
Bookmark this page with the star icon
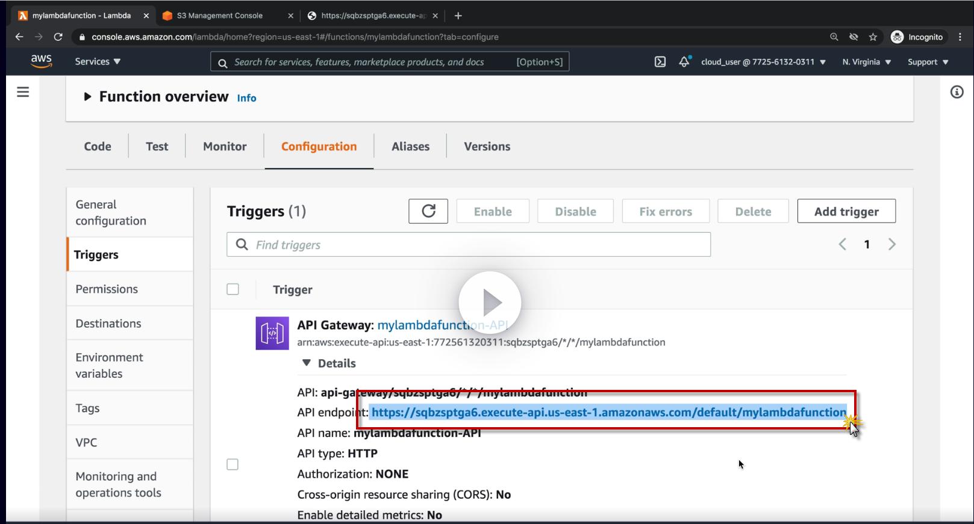pyautogui.click(x=873, y=37)
